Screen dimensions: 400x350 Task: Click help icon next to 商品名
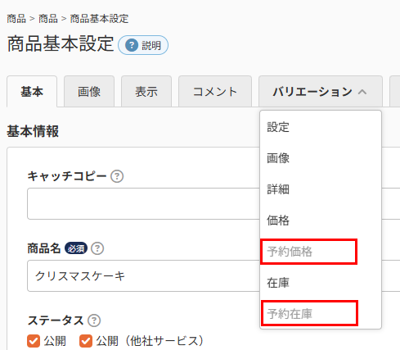coord(97,248)
